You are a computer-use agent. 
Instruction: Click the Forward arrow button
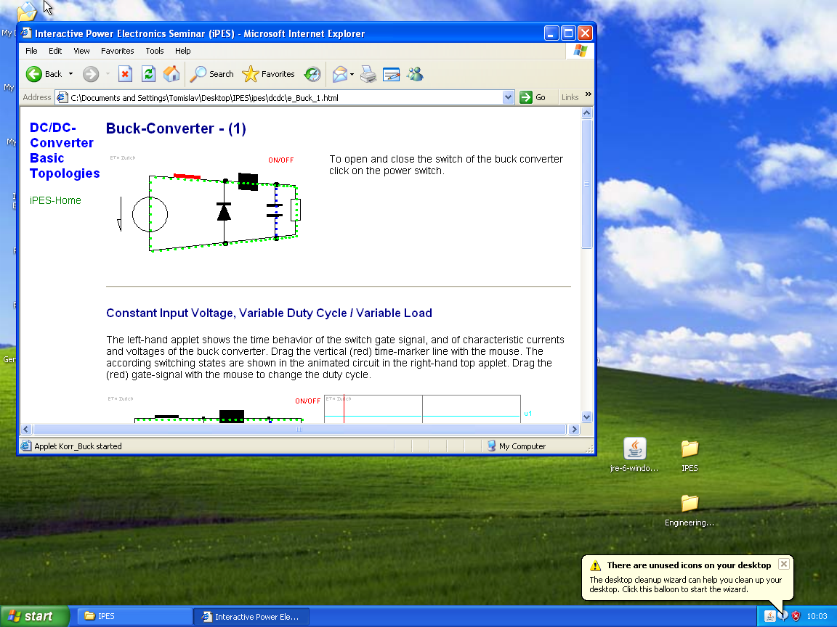[91, 74]
